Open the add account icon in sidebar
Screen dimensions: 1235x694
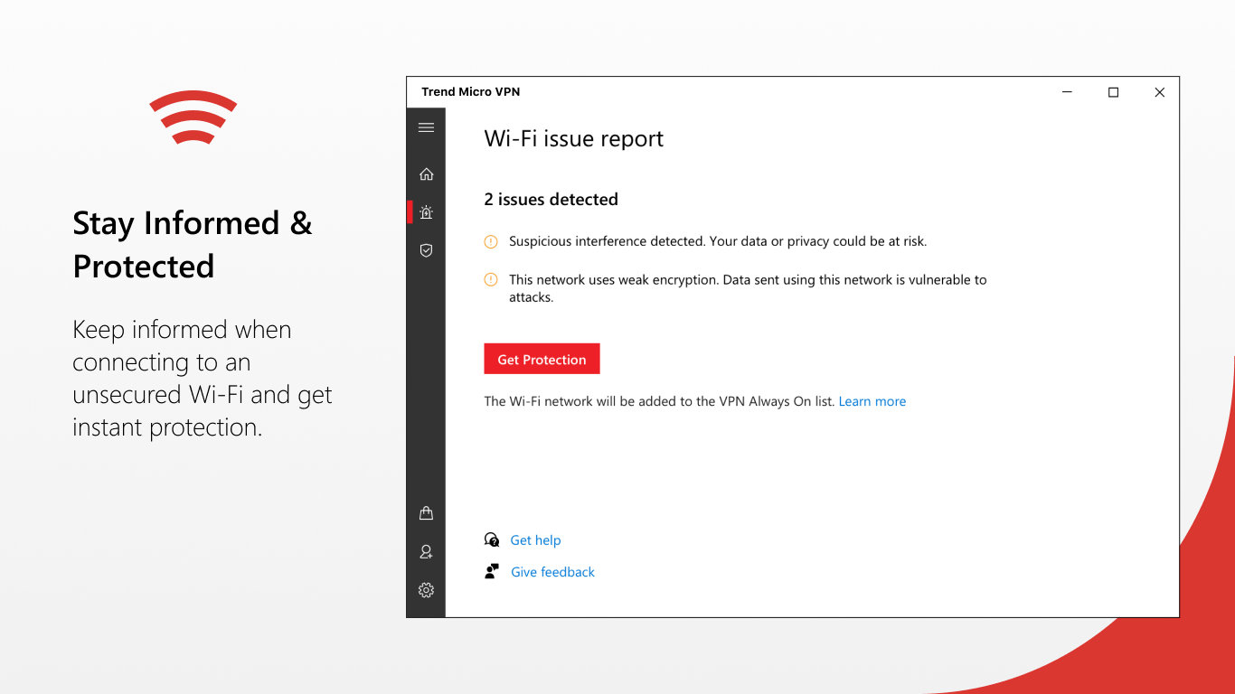click(x=425, y=551)
